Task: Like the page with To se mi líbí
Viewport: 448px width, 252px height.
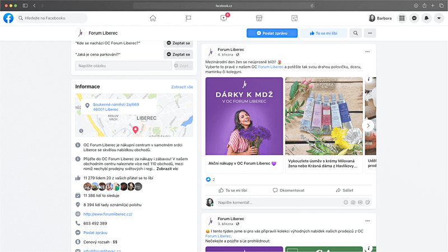Action: coord(323,33)
